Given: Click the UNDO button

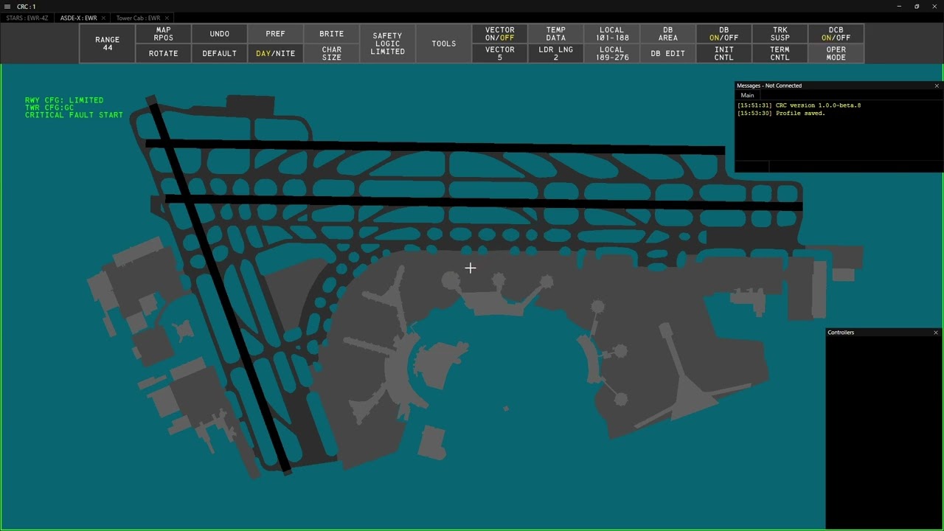Looking at the screenshot, I should (219, 34).
